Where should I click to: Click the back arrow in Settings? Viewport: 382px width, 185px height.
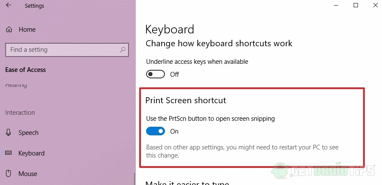coord(9,5)
